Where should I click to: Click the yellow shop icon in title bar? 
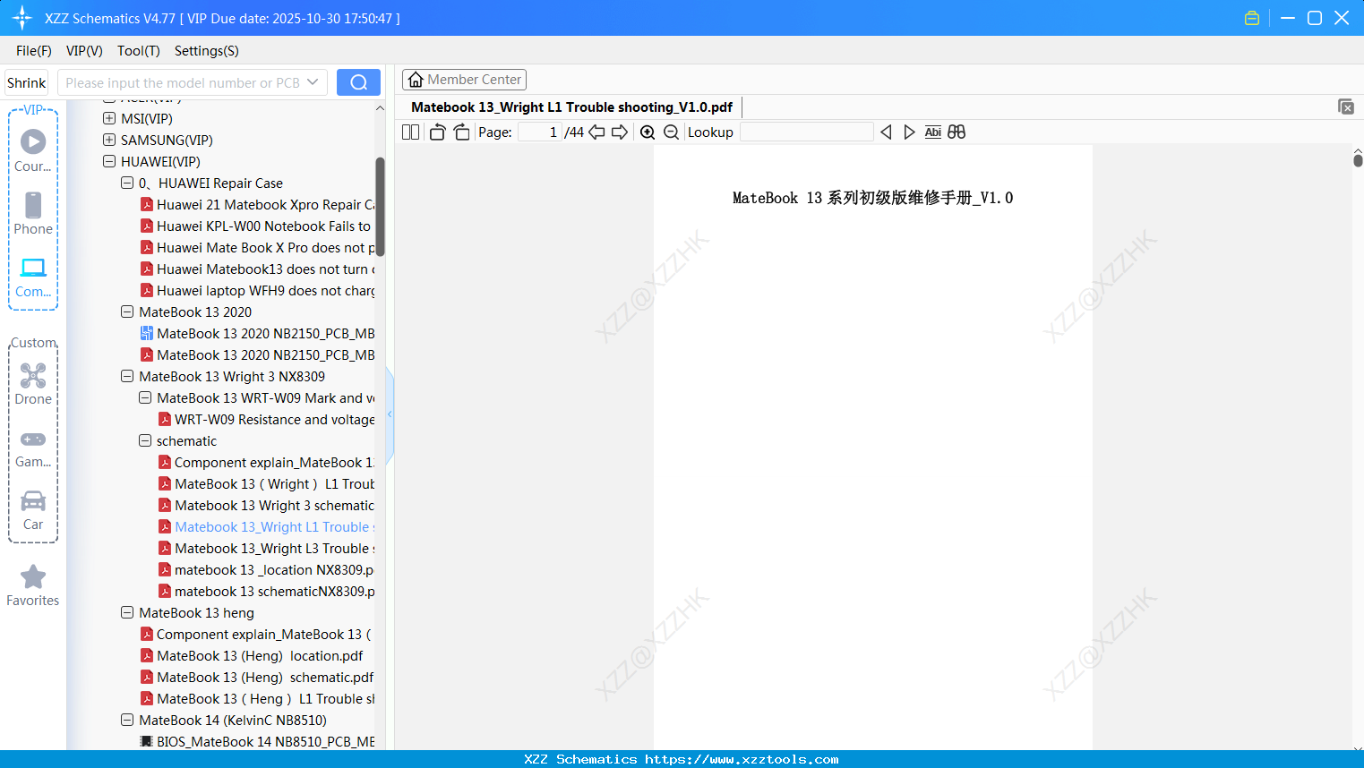tap(1252, 18)
